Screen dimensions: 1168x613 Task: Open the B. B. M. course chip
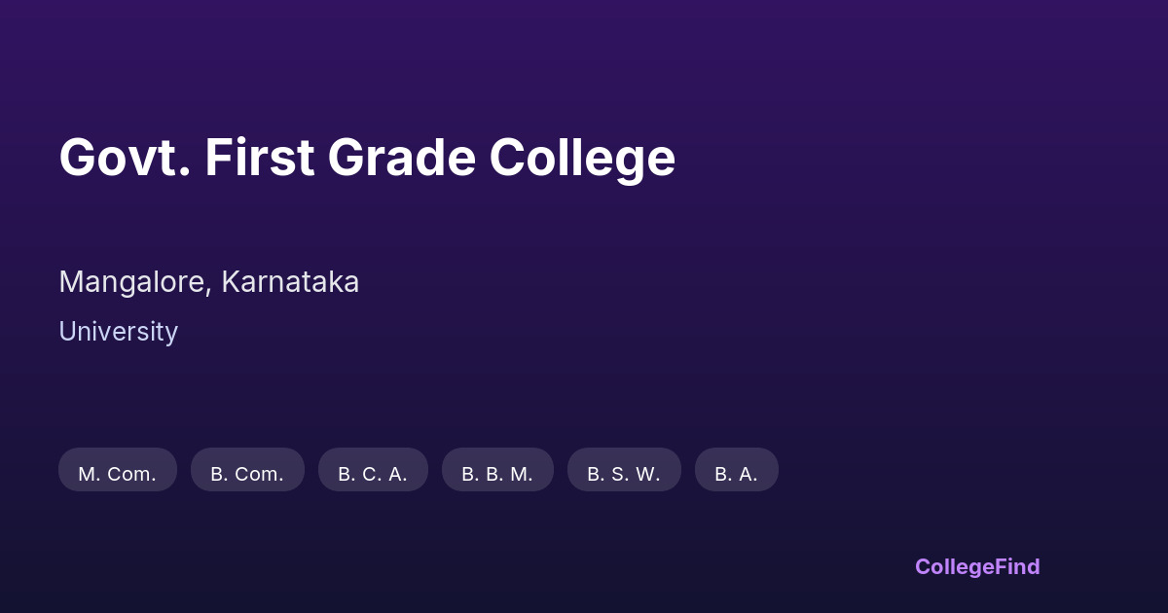497,470
